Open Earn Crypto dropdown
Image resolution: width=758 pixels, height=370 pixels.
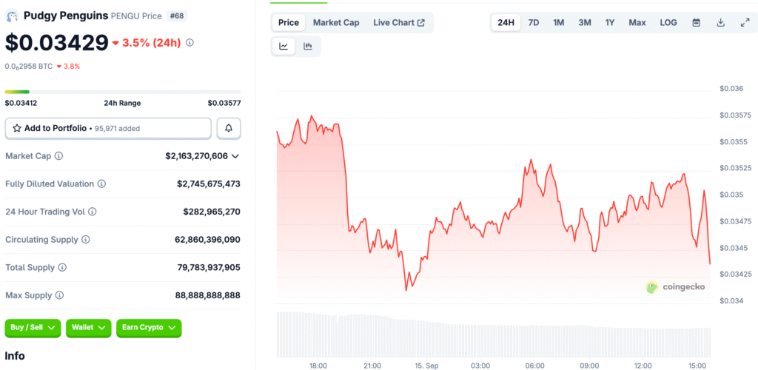tap(149, 328)
